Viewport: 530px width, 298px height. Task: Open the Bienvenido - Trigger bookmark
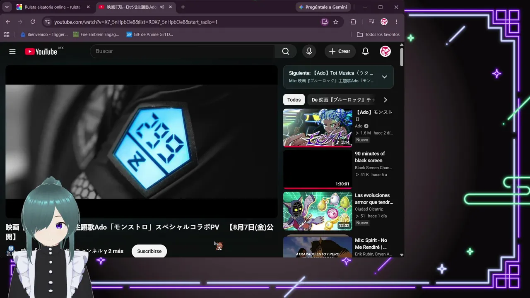pyautogui.click(x=44, y=34)
